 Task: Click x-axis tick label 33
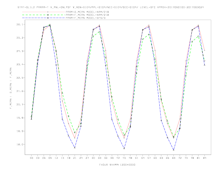pyautogui.click(x=99, y=158)
